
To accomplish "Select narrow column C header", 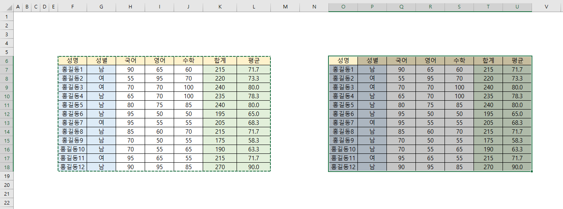I will pyautogui.click(x=35, y=6).
